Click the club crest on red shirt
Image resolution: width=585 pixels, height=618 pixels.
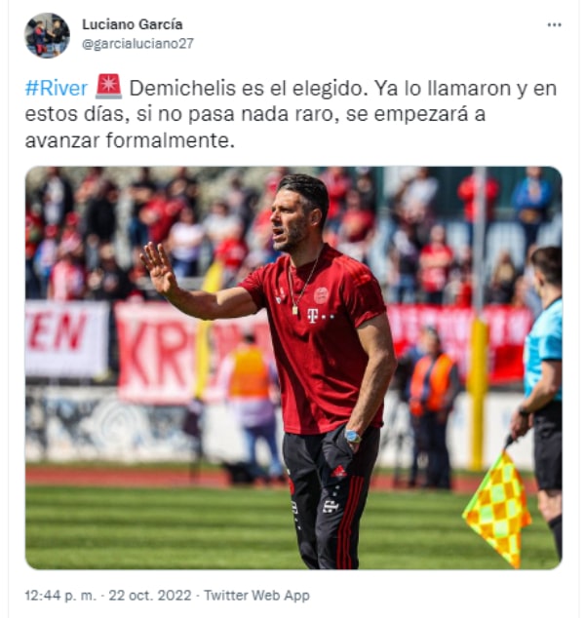(x=321, y=295)
